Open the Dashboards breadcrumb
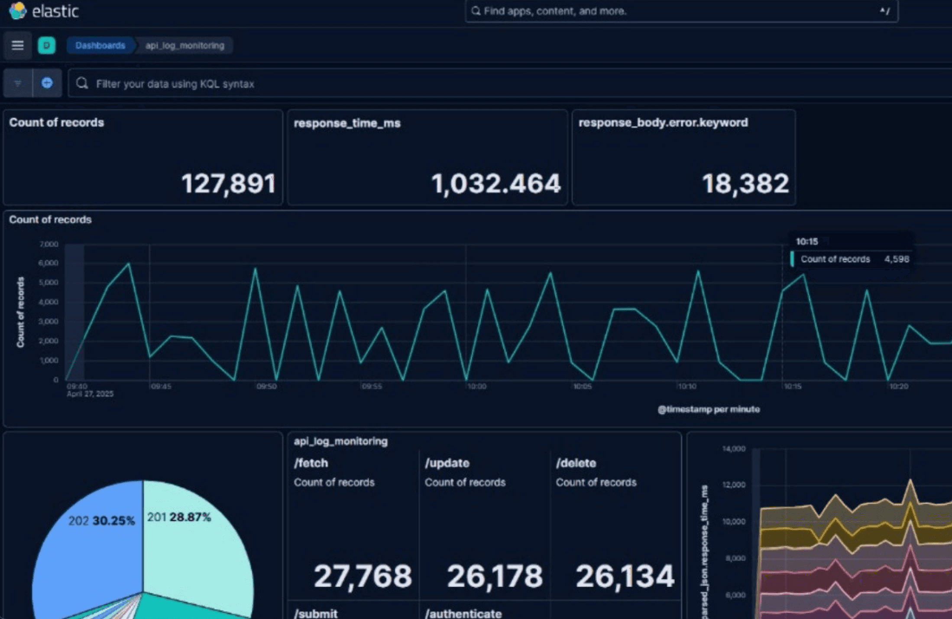 click(100, 46)
